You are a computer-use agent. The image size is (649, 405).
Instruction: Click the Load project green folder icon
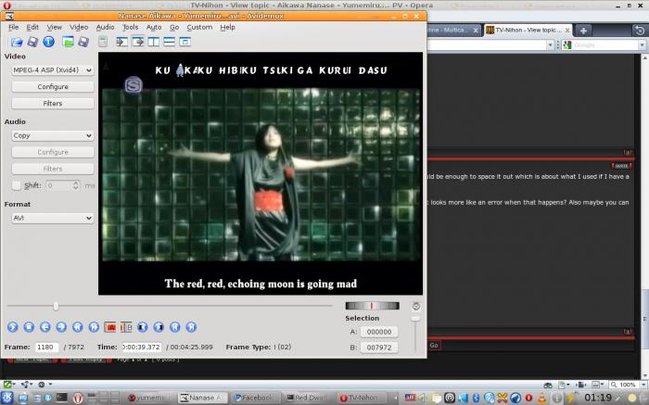68,42
